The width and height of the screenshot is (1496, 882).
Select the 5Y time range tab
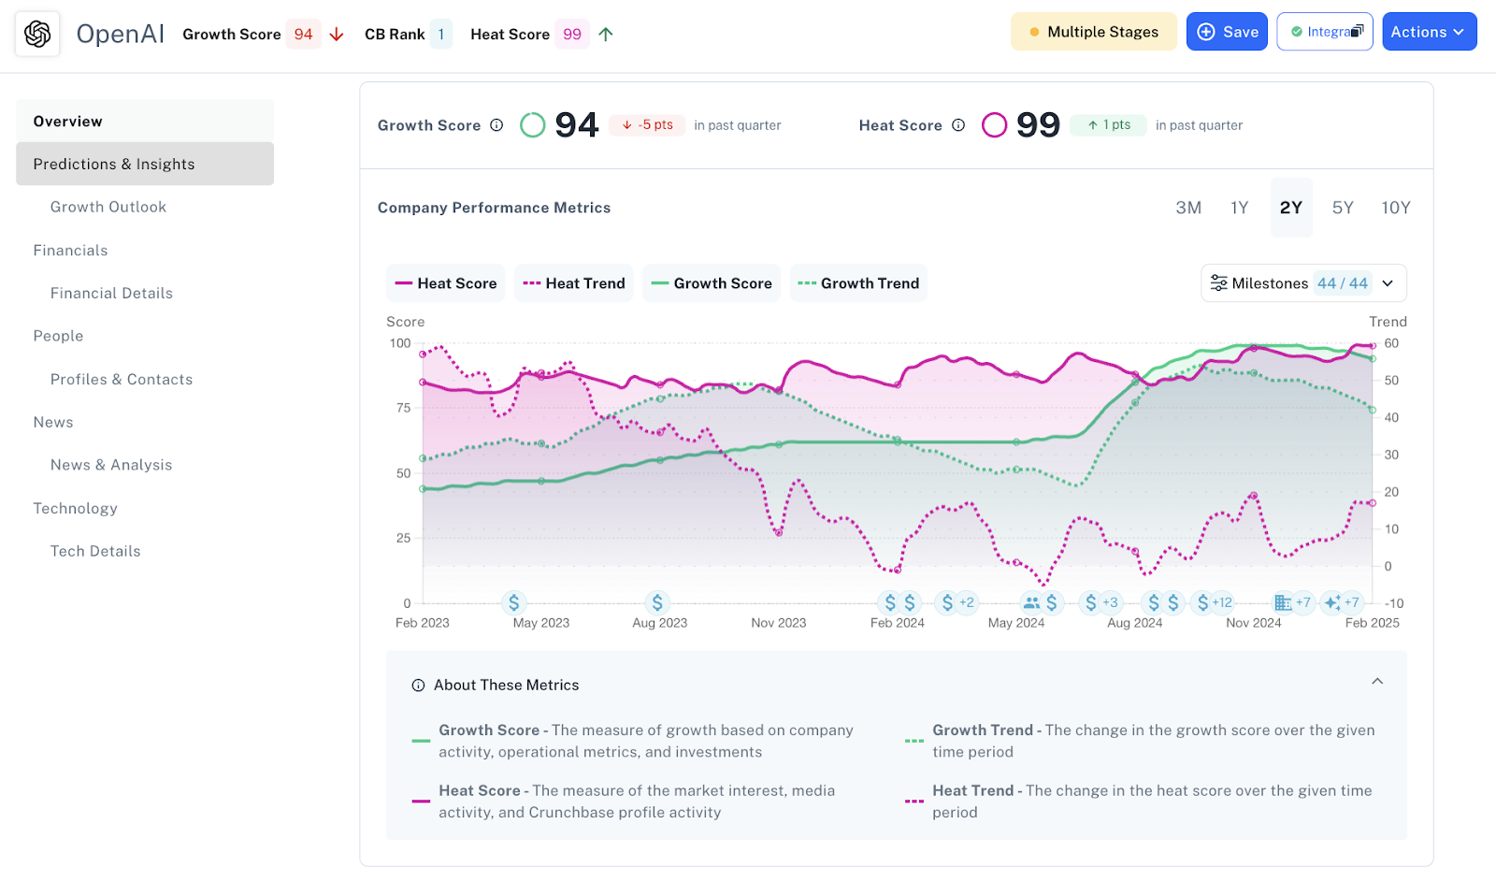[x=1343, y=208]
